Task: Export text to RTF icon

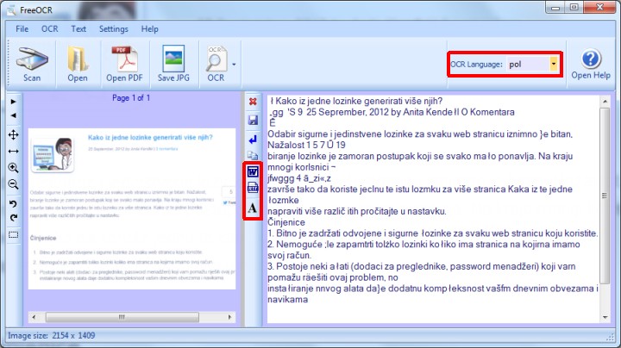Action: (x=253, y=190)
